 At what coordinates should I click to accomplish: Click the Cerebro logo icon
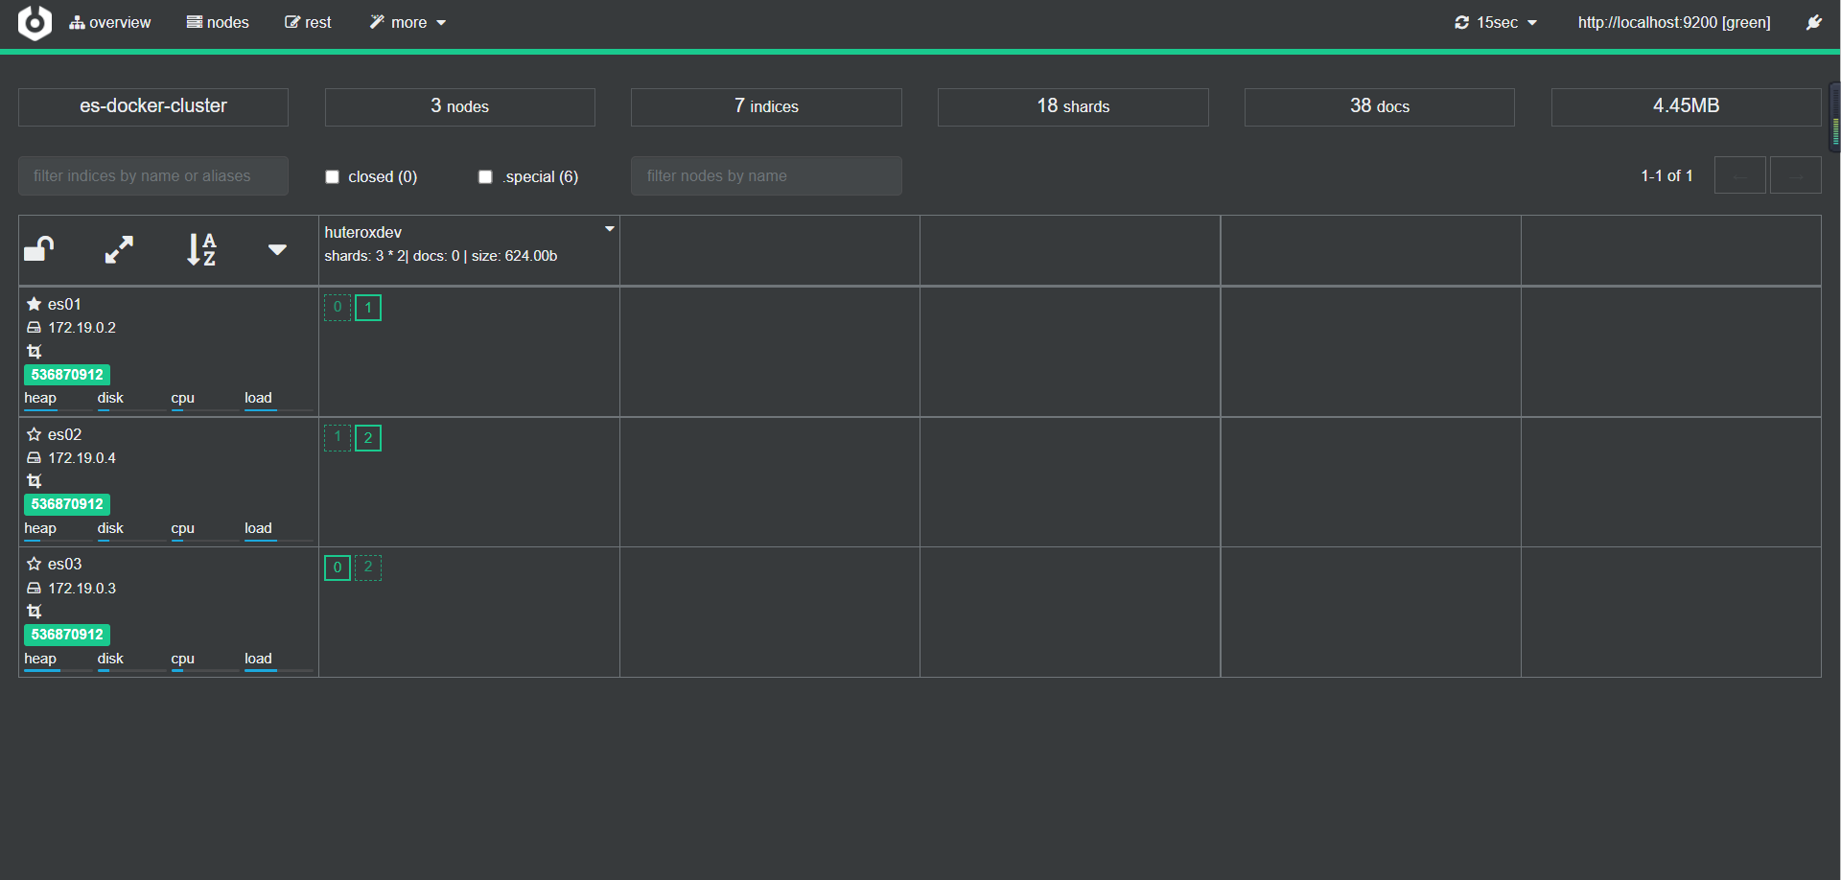pyautogui.click(x=35, y=22)
